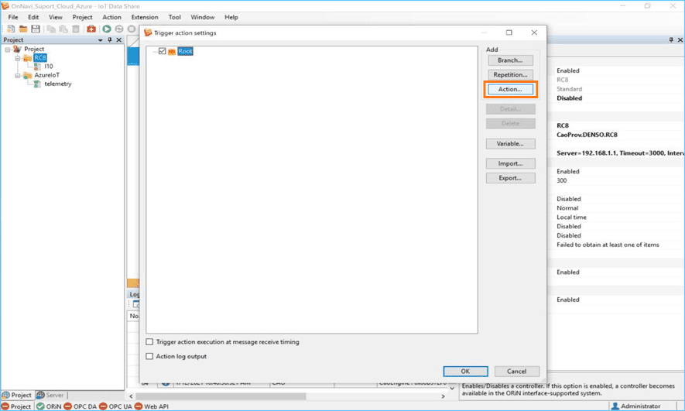Collapse the RC8 tree node

coord(18,58)
